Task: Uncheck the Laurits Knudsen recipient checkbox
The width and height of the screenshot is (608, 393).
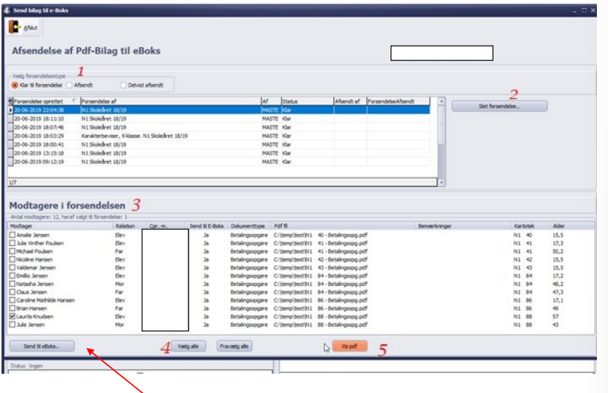Action: (12, 315)
